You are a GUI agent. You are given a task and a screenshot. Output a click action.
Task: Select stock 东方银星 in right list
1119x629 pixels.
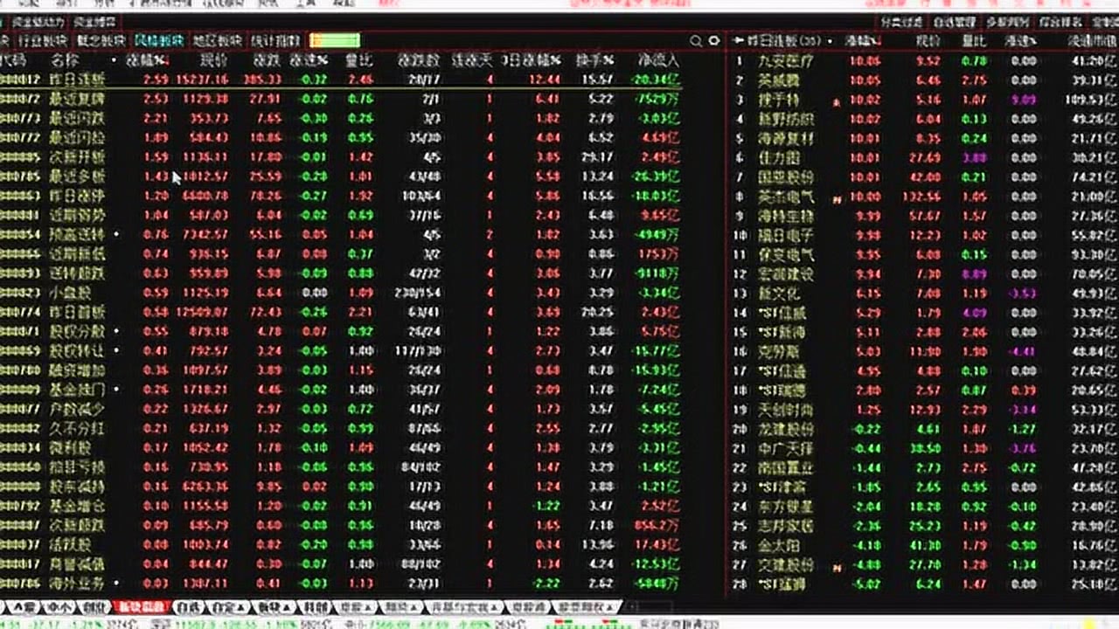[x=785, y=507]
